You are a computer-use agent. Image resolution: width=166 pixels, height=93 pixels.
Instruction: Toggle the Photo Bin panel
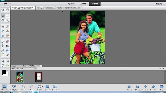click(5, 88)
